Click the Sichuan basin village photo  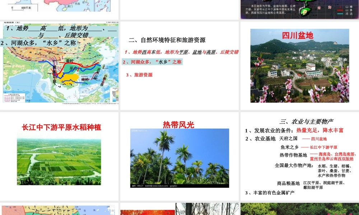[300, 66]
